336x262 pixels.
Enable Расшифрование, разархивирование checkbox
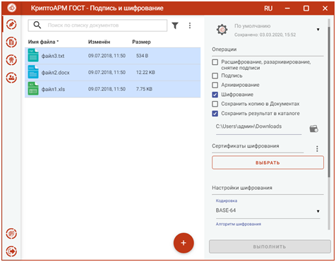(215, 62)
